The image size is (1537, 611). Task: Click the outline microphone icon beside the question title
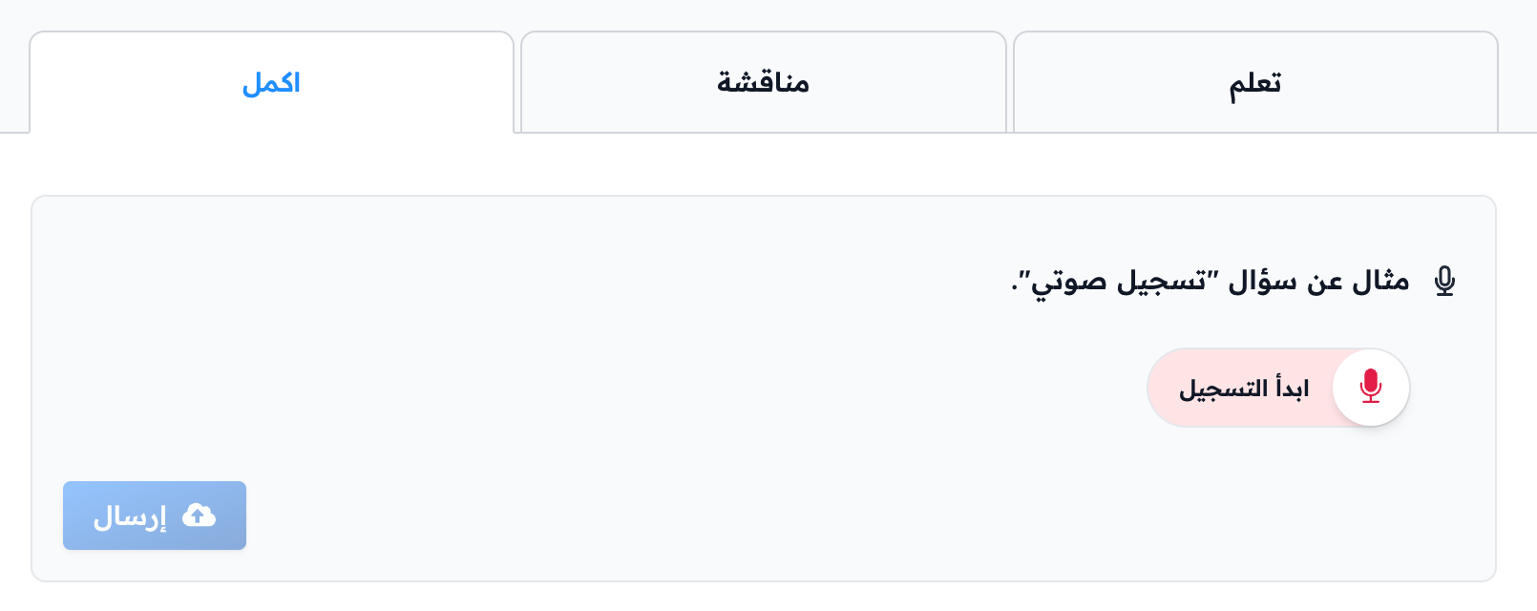coord(1445,282)
